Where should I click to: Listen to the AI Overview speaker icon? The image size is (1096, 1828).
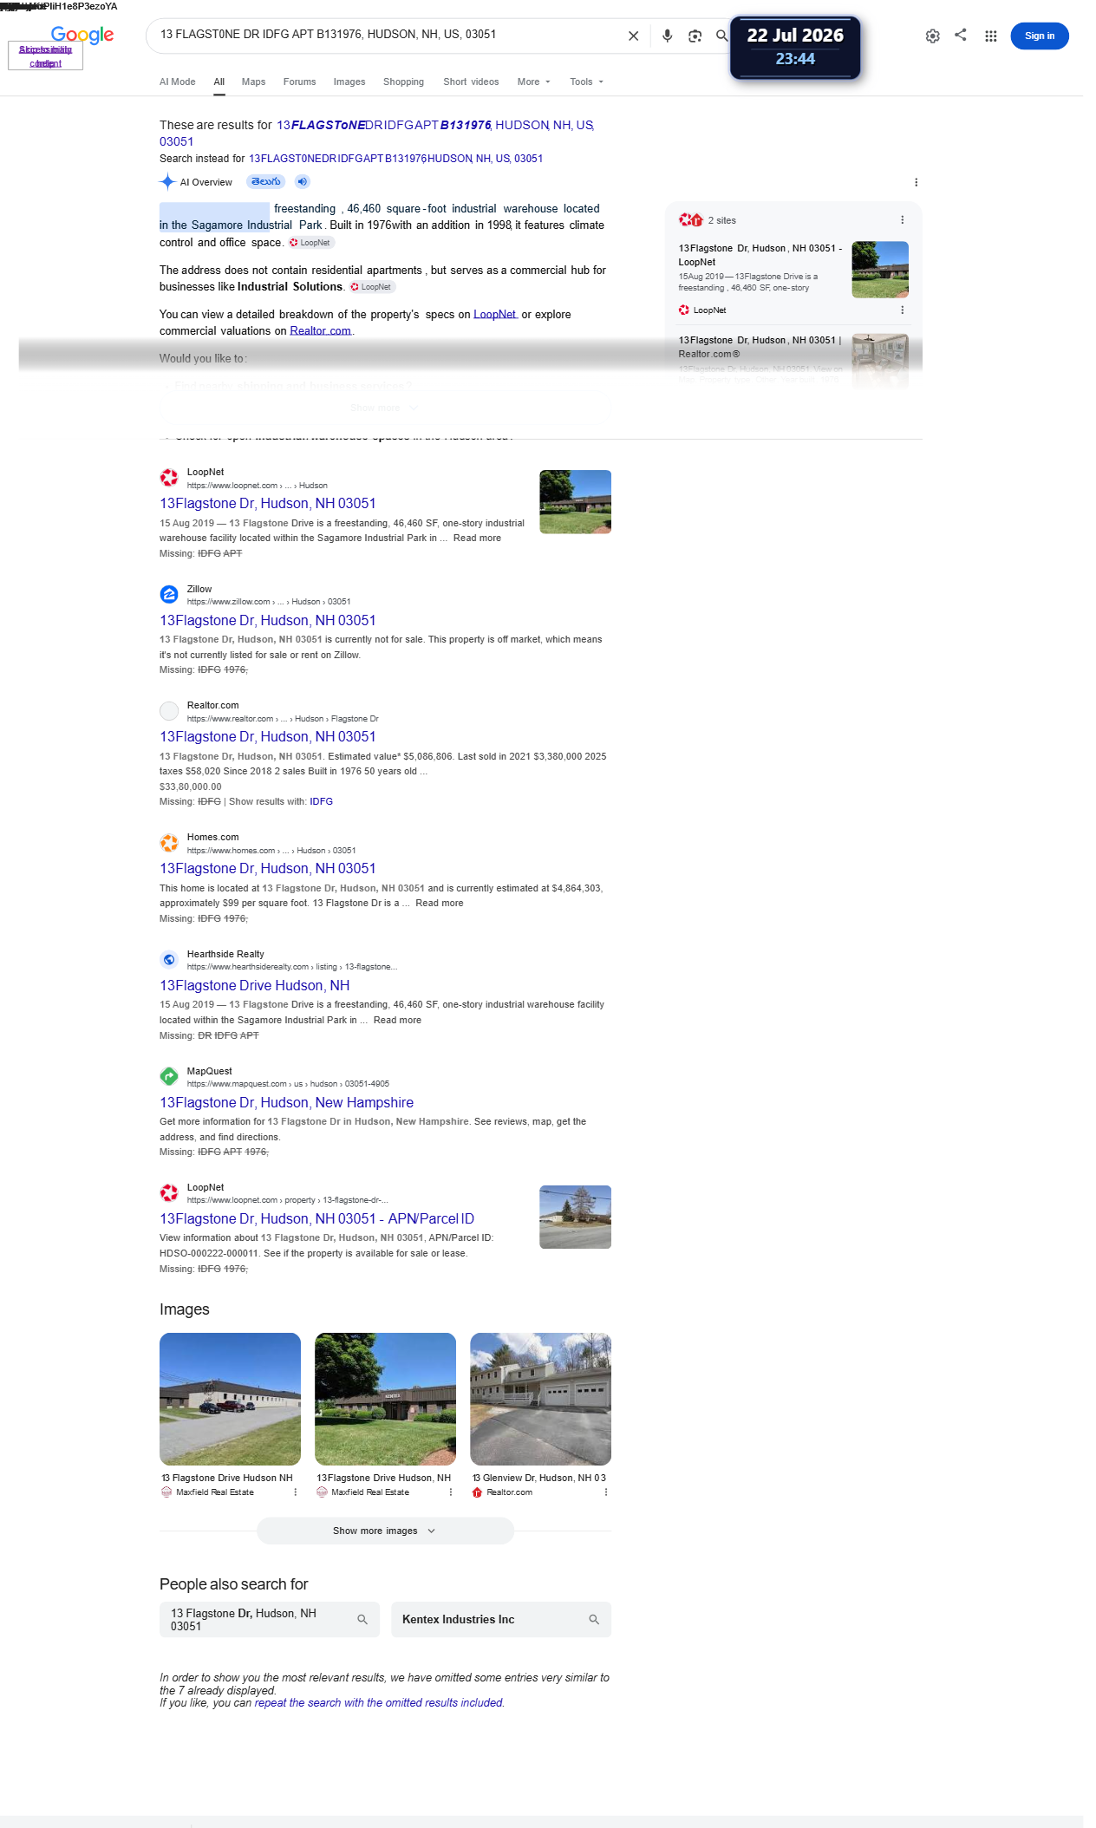(302, 181)
